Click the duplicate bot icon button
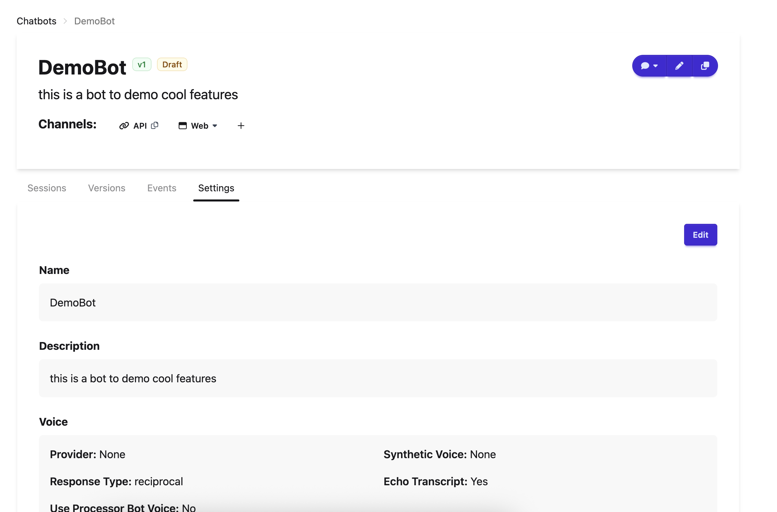This screenshot has height=512, width=777. (705, 66)
